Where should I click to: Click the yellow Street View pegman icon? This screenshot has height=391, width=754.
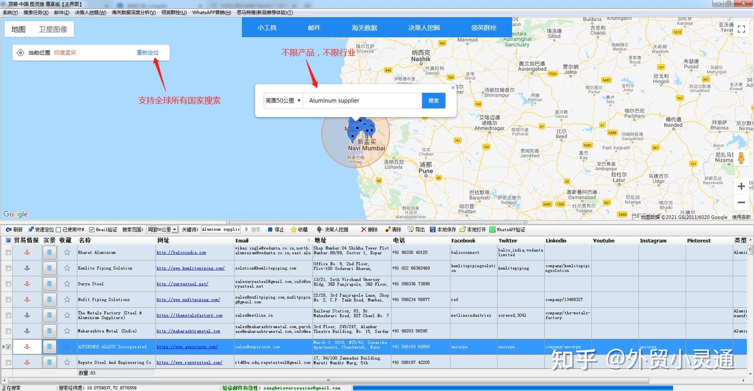pyautogui.click(x=741, y=158)
